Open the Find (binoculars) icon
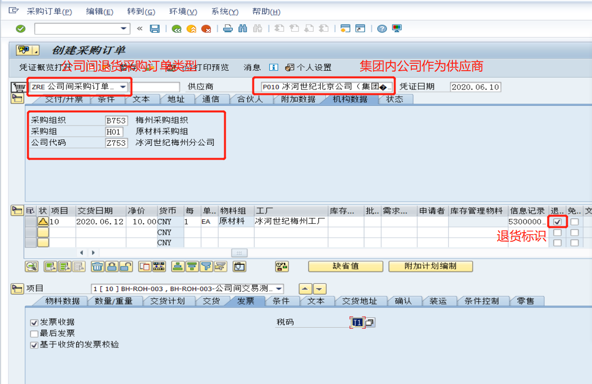 [242, 28]
